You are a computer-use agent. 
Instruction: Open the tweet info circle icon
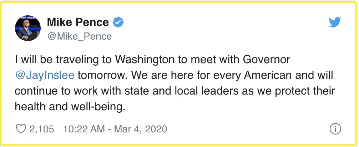[335, 129]
